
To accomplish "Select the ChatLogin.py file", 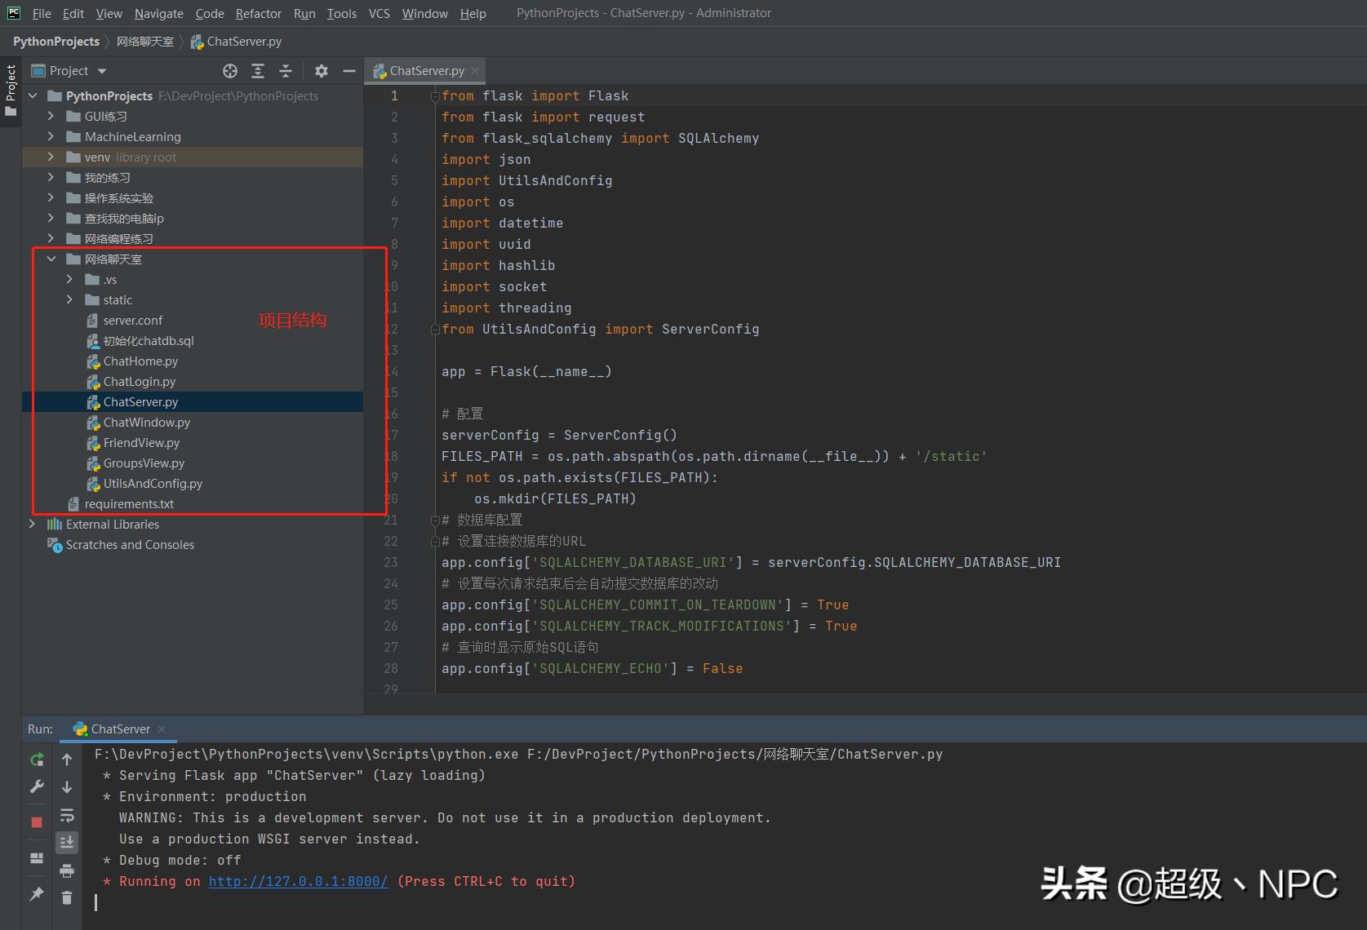I will point(140,381).
